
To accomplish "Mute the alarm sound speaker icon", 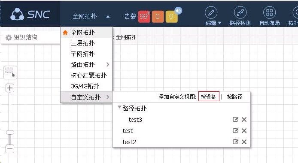I will point(179,11).
